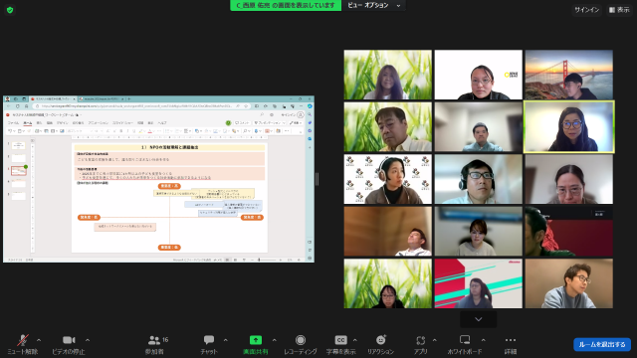Screen dimensions: 637x358
Task: Start recording with the record icon
Action: pyautogui.click(x=301, y=340)
